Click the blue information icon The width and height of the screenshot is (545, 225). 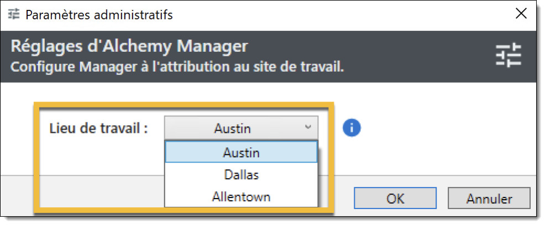point(352,128)
